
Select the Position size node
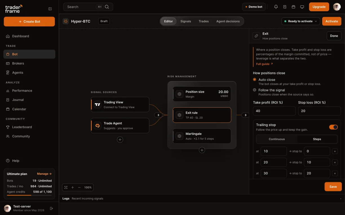tap(202, 94)
